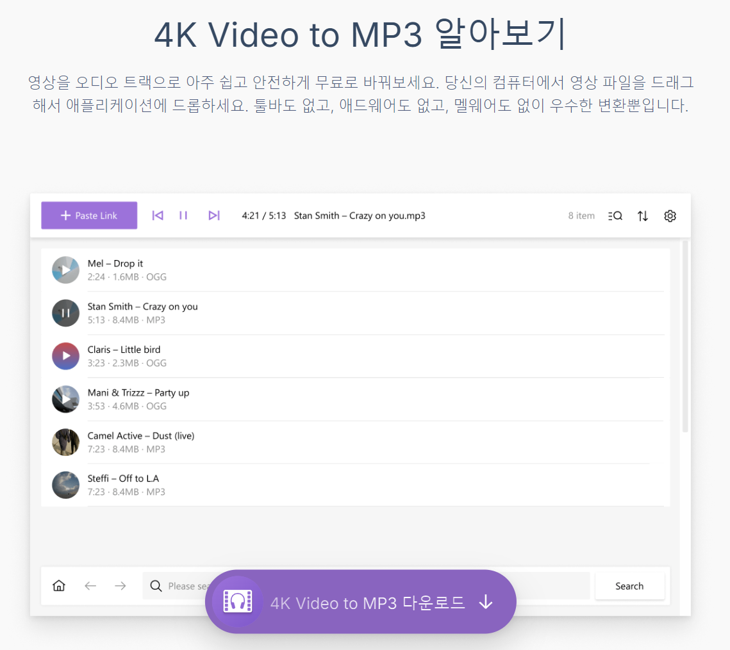This screenshot has height=650, width=730.
Task: Click the Search button
Action: (629, 586)
